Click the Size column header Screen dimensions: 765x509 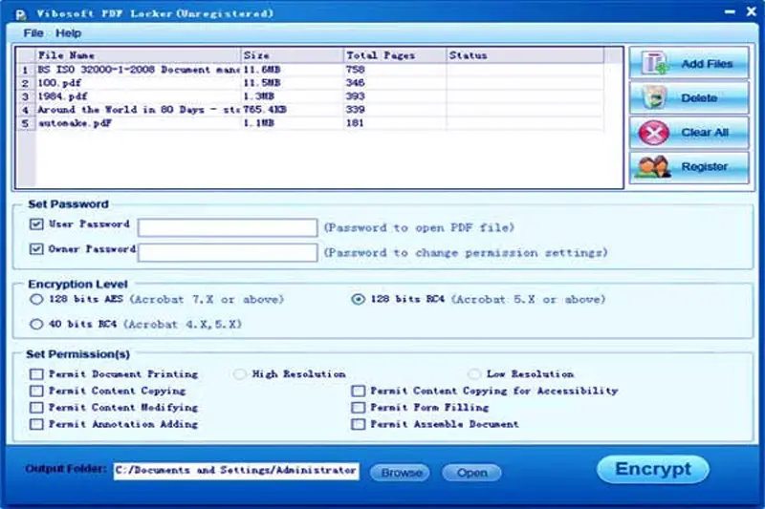click(x=293, y=55)
